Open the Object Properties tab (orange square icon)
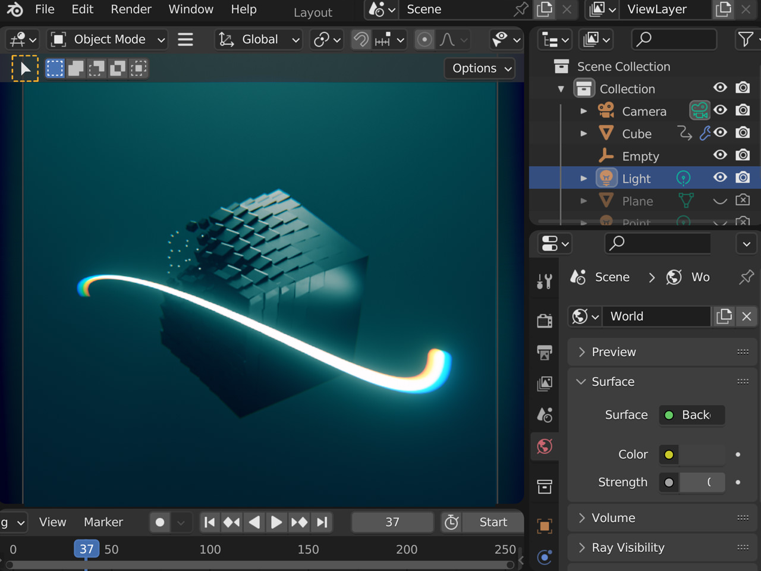The height and width of the screenshot is (571, 761). pos(545,526)
